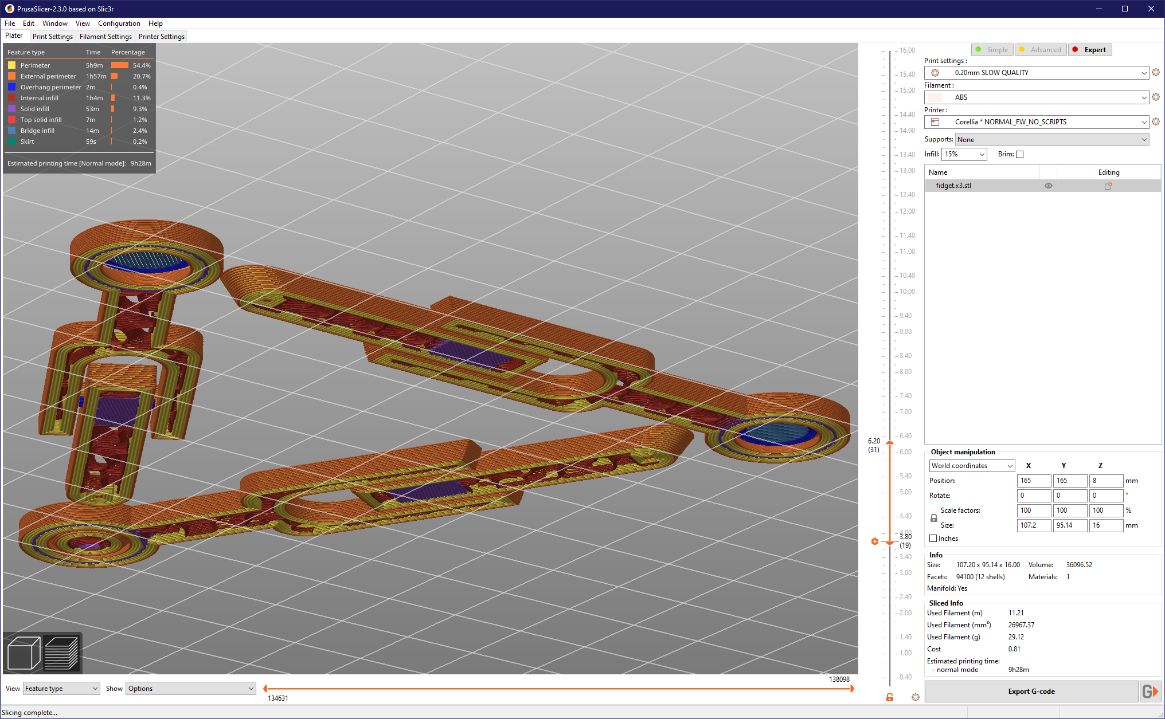This screenshot has width=1165, height=719.
Task: Click the horizontal moves slider left thumb
Action: (265, 689)
